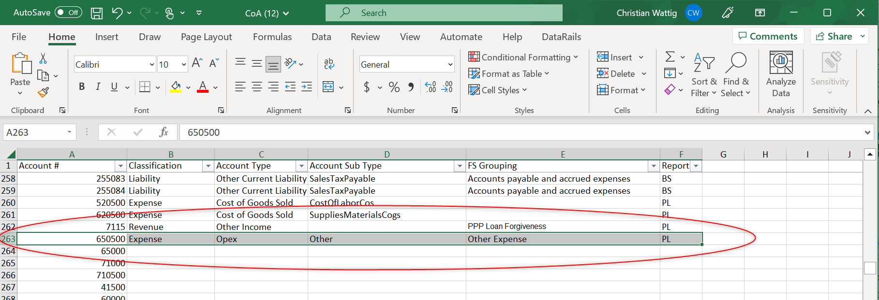Click the Save disk icon

pyautogui.click(x=97, y=13)
